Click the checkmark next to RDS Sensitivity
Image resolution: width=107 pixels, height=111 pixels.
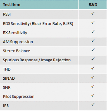[93, 23]
